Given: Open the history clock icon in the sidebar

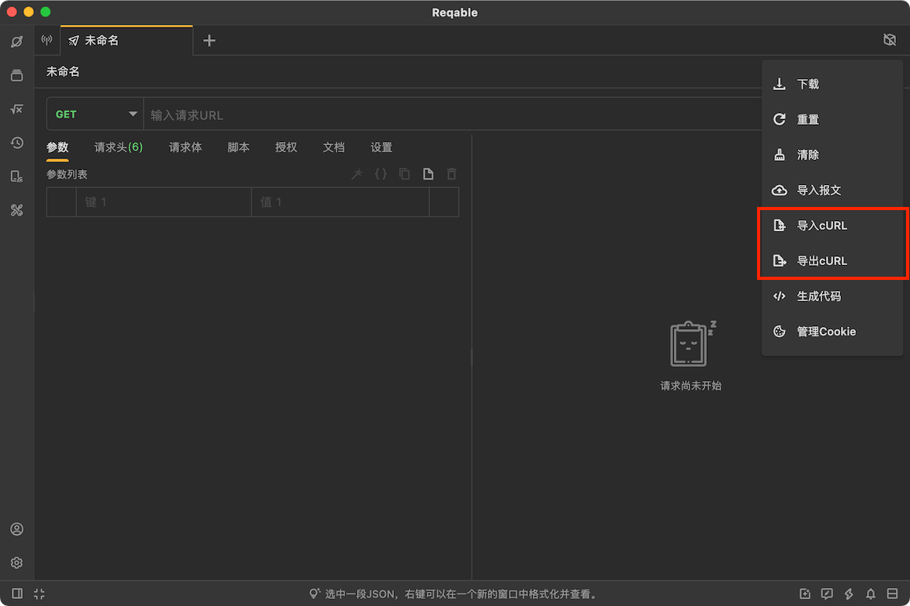Looking at the screenshot, I should [x=16, y=143].
